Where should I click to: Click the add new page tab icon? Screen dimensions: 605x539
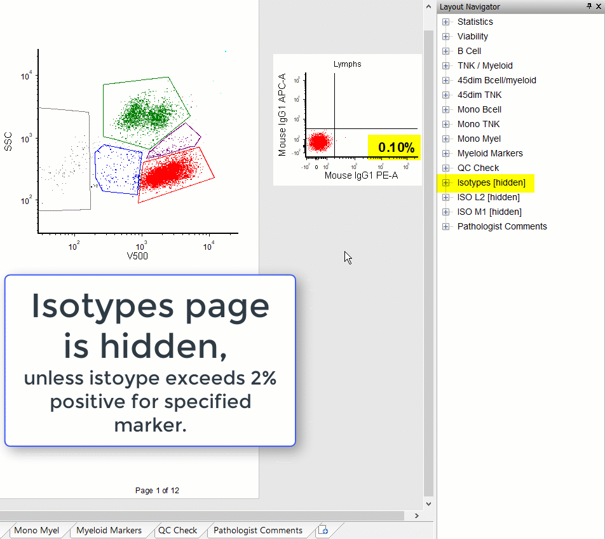pos(322,530)
